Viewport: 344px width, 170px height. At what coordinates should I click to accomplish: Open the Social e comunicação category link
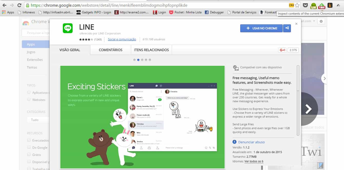tap(122, 39)
